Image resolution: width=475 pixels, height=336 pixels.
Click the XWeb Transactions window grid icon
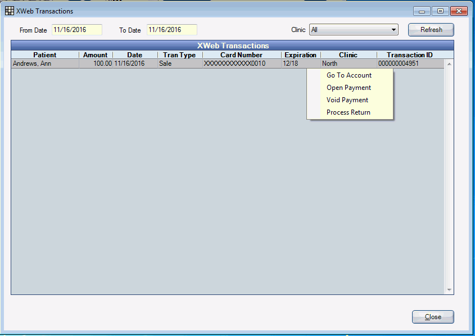point(10,11)
